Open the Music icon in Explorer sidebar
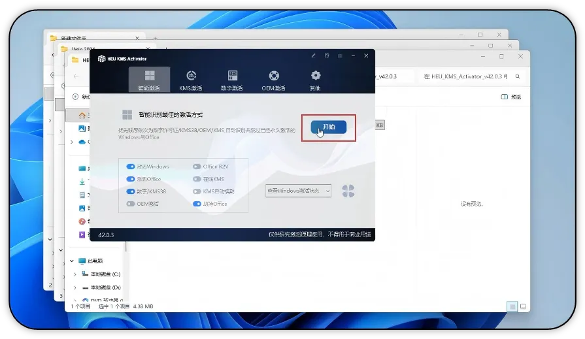The height and width of the screenshot is (339, 585). pyautogui.click(x=82, y=221)
